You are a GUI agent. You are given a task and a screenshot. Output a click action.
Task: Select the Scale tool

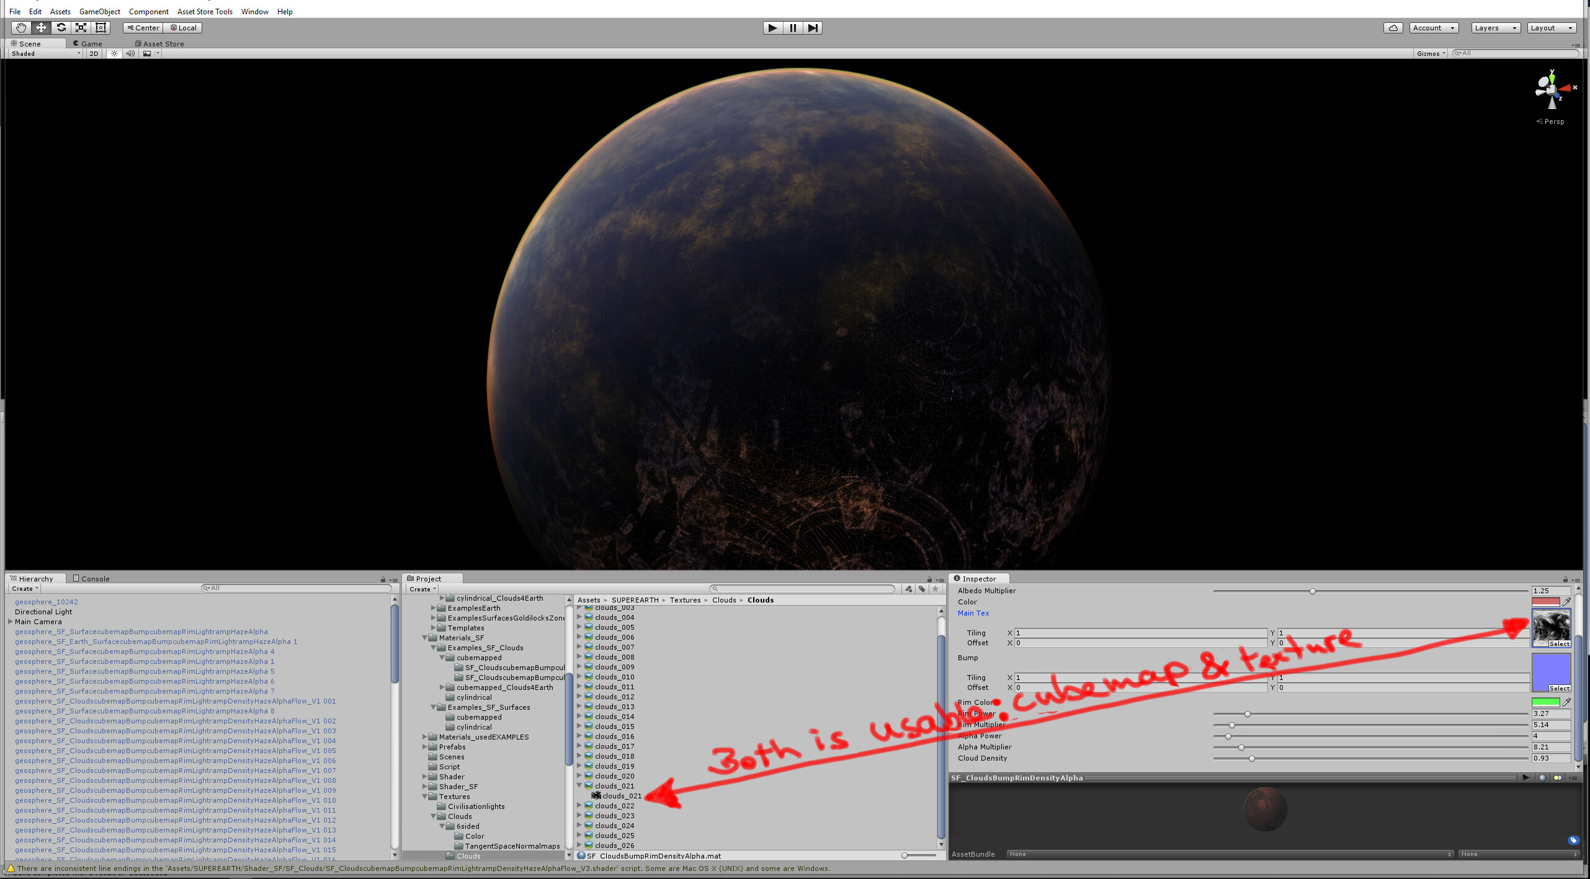pos(81,27)
